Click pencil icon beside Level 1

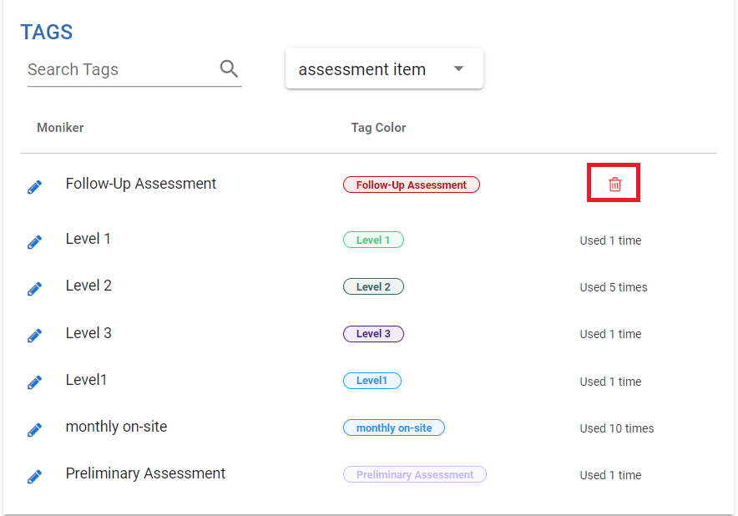(34, 242)
